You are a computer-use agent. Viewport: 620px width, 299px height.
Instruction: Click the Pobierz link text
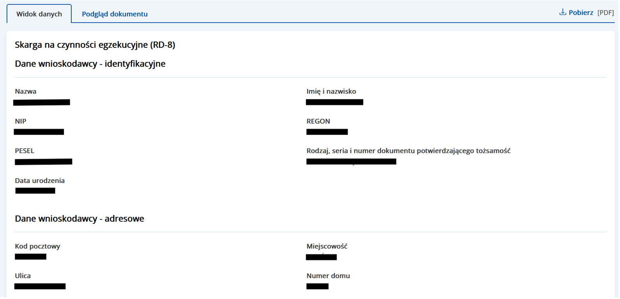(x=581, y=12)
